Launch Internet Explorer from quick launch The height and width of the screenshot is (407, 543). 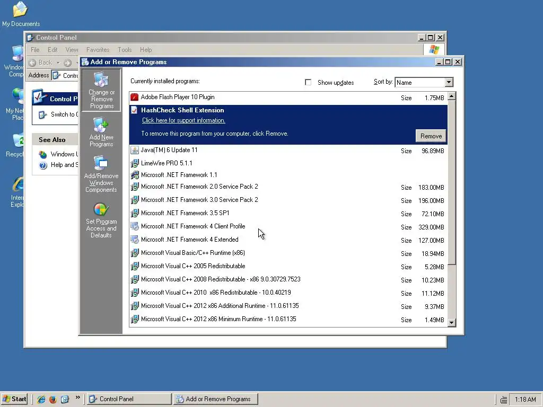[41, 399]
